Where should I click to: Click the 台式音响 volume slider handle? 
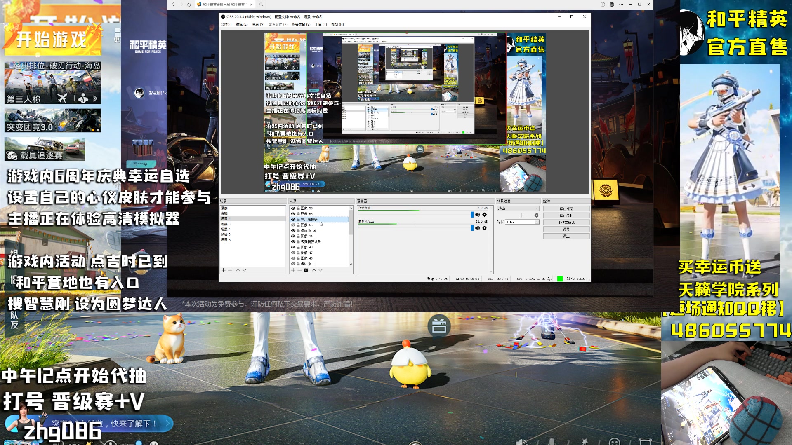(472, 215)
